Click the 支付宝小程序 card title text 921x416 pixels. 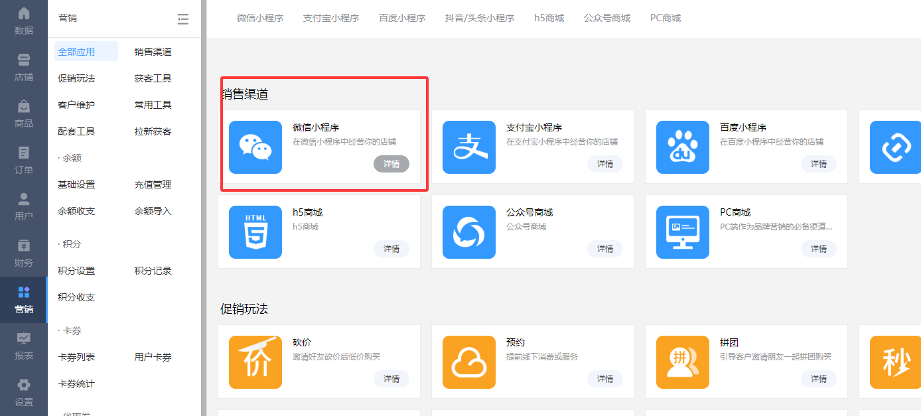coord(534,127)
